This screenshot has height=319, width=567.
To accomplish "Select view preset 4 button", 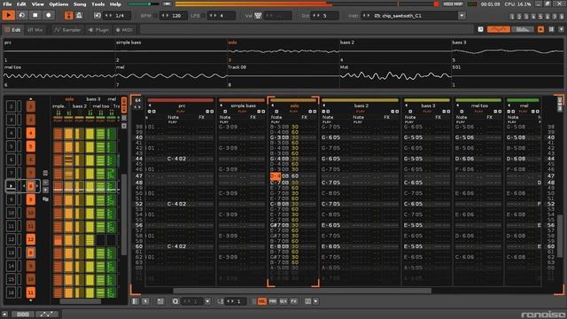I will point(533,16).
